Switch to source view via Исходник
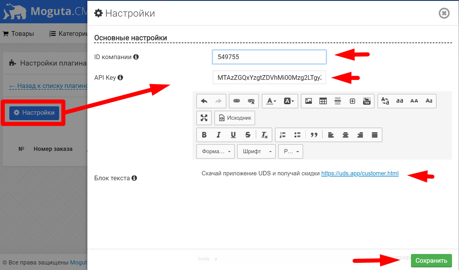The image size is (459, 270). pyautogui.click(x=235, y=118)
